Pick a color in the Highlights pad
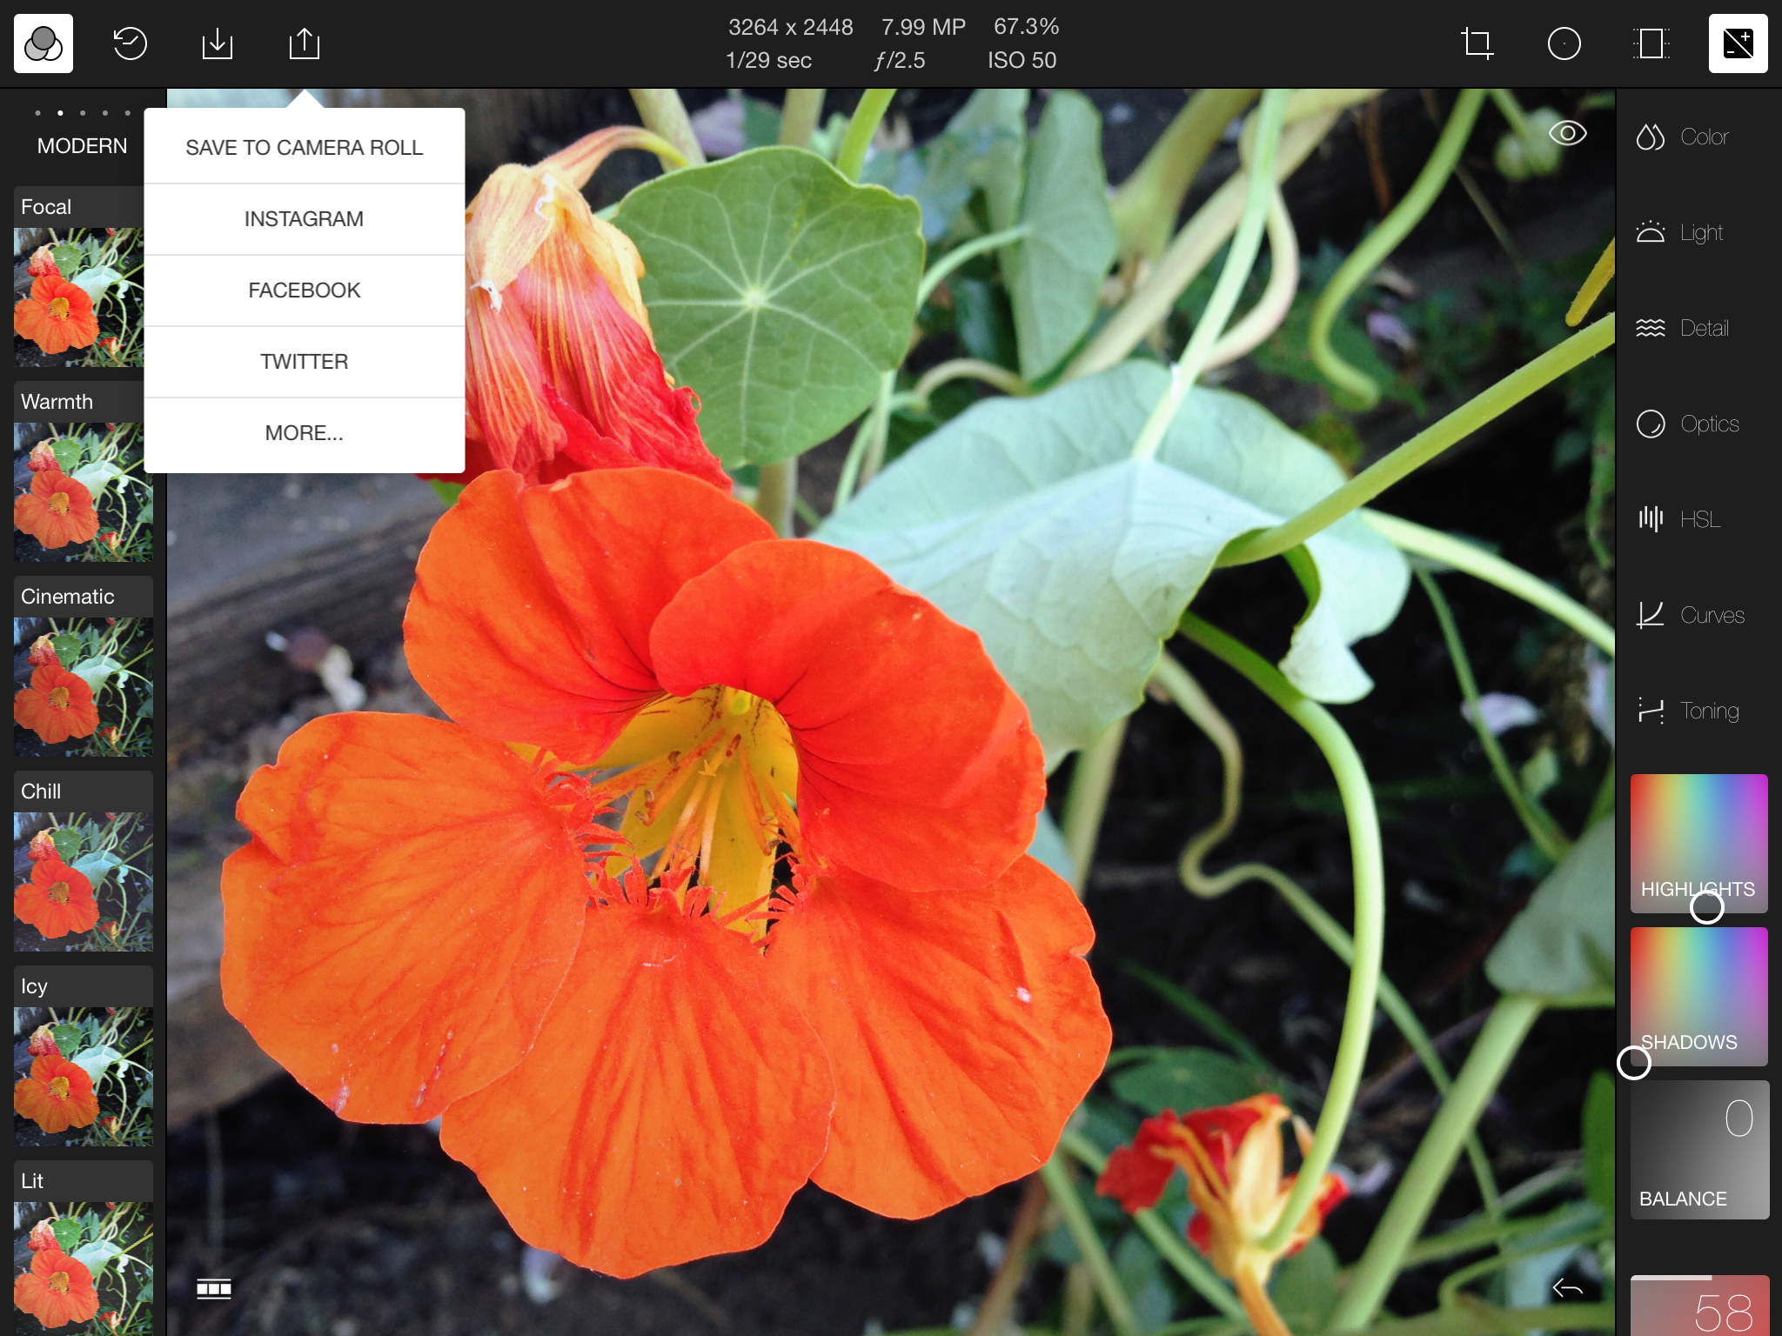This screenshot has height=1336, width=1782. tap(1699, 843)
